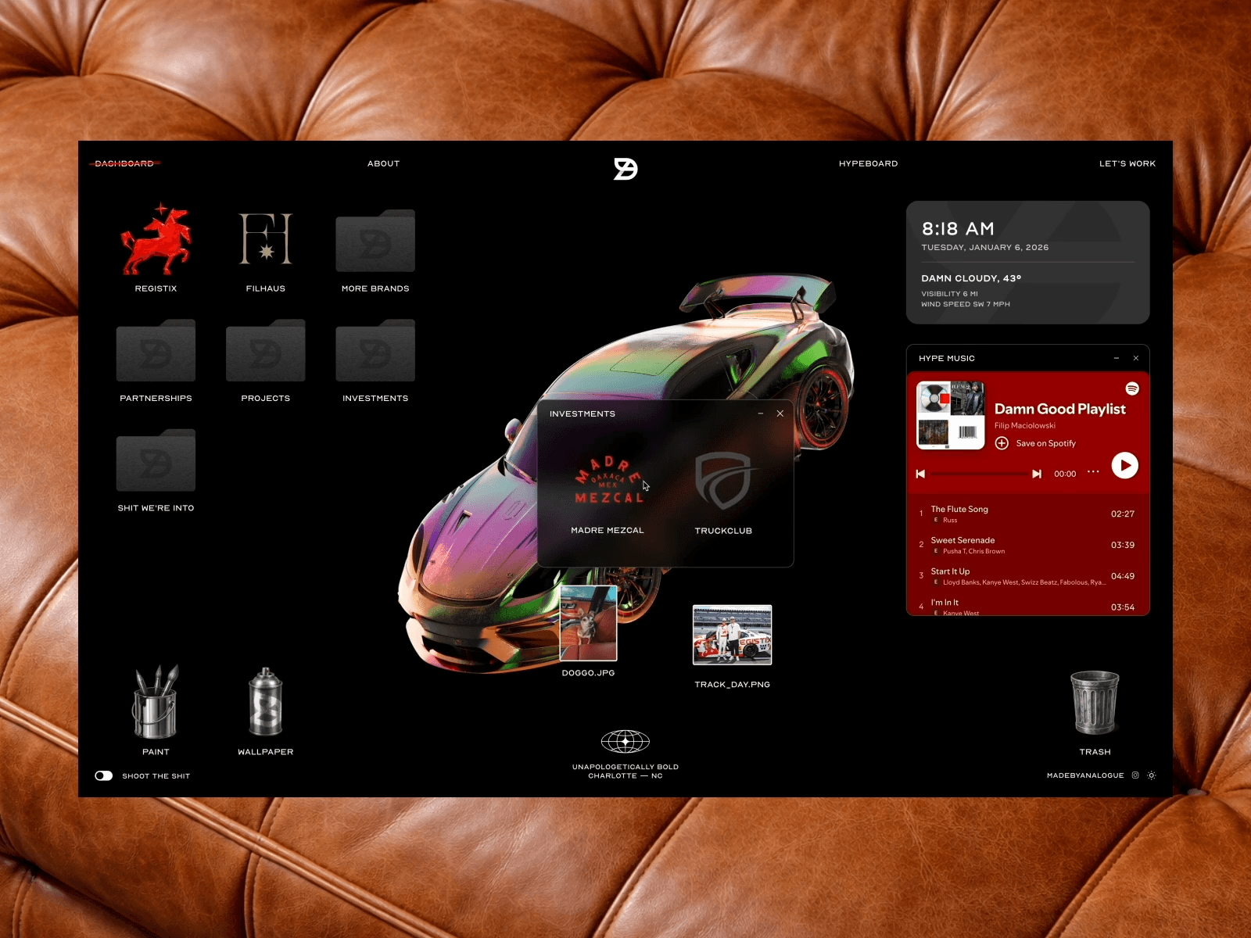Click the playlist album cover art
The height and width of the screenshot is (938, 1251).
951,415
